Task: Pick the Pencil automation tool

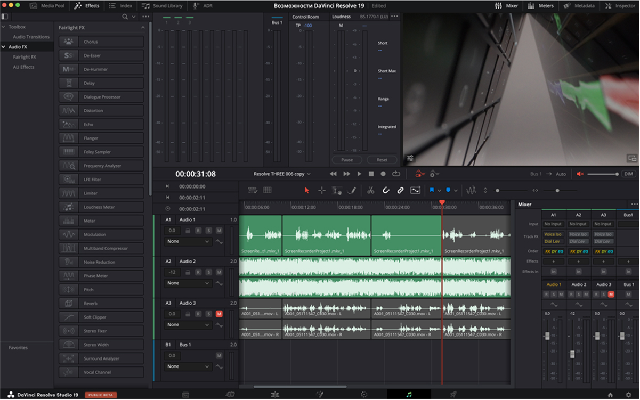Action: (x=352, y=190)
